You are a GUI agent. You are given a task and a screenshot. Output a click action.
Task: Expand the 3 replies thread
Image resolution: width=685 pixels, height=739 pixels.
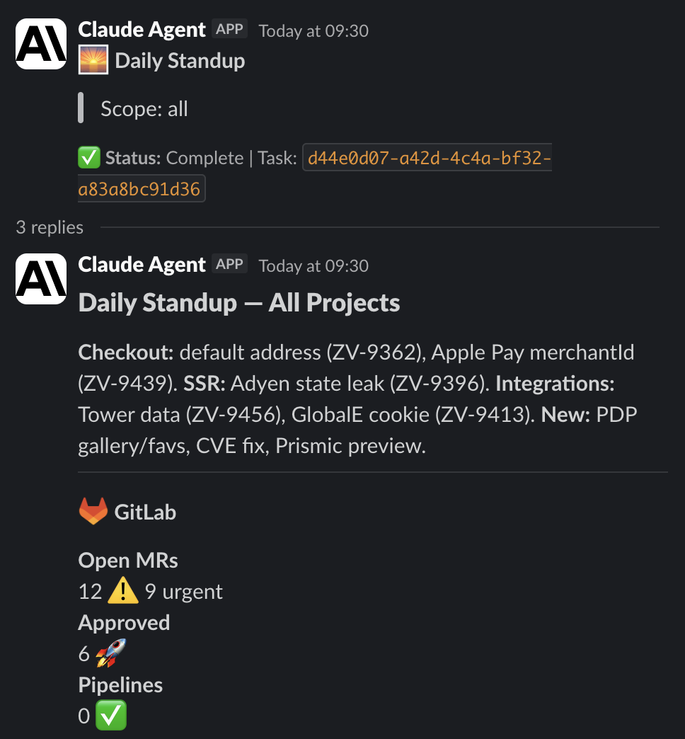pos(50,227)
